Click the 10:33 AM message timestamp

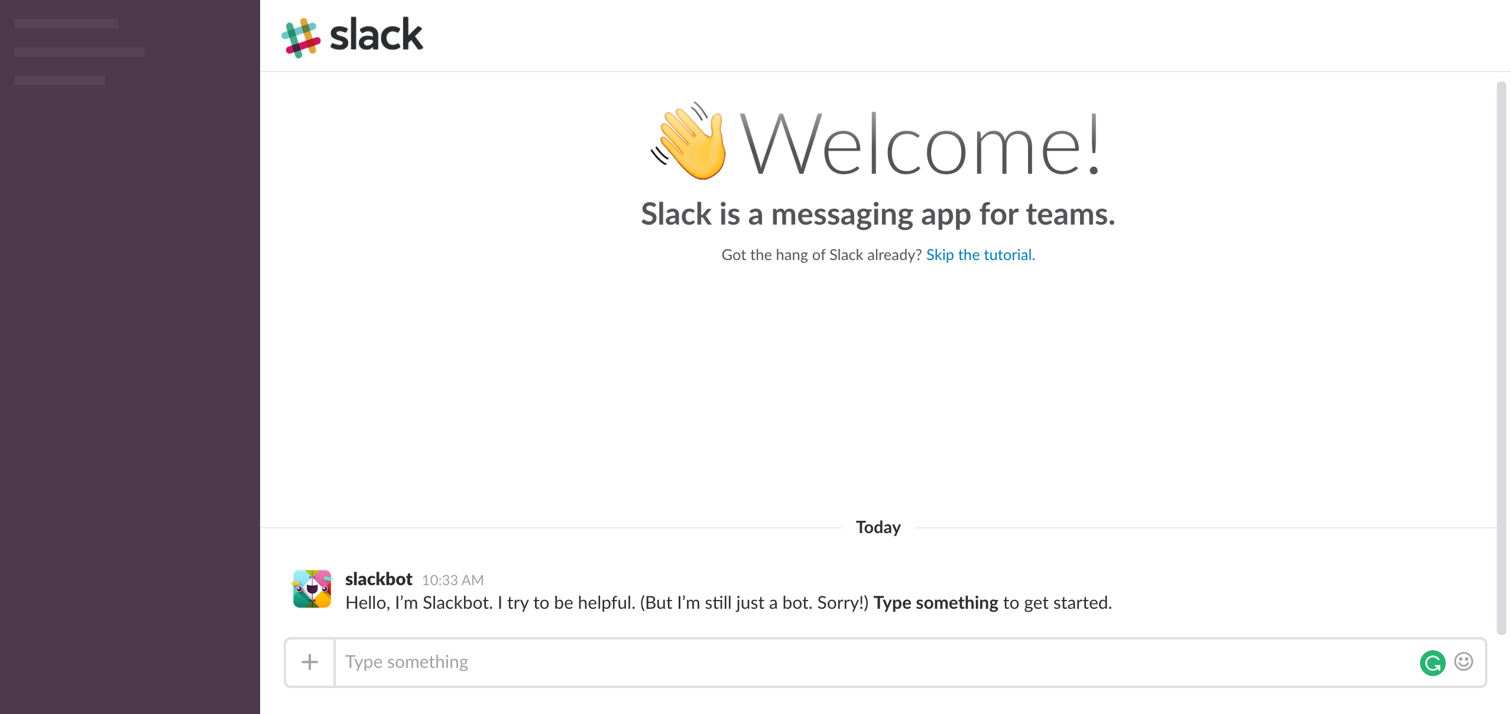(x=452, y=580)
